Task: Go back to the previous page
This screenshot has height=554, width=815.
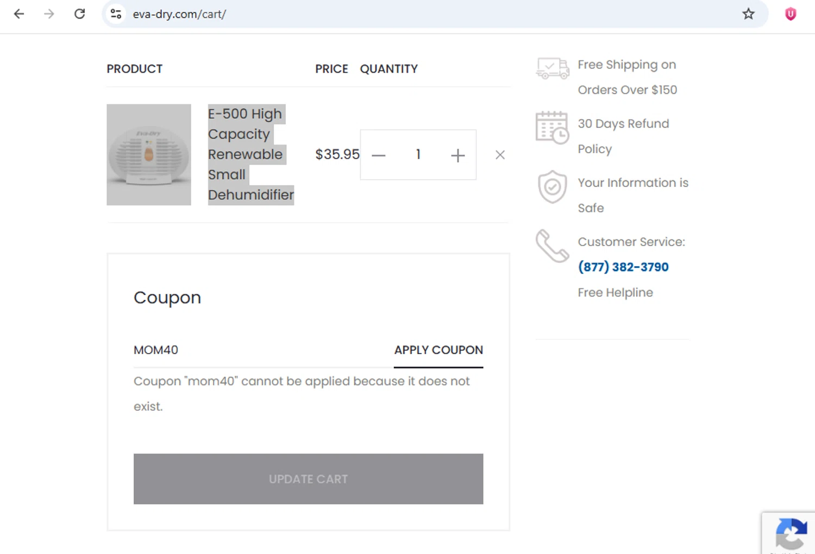Action: click(x=19, y=14)
